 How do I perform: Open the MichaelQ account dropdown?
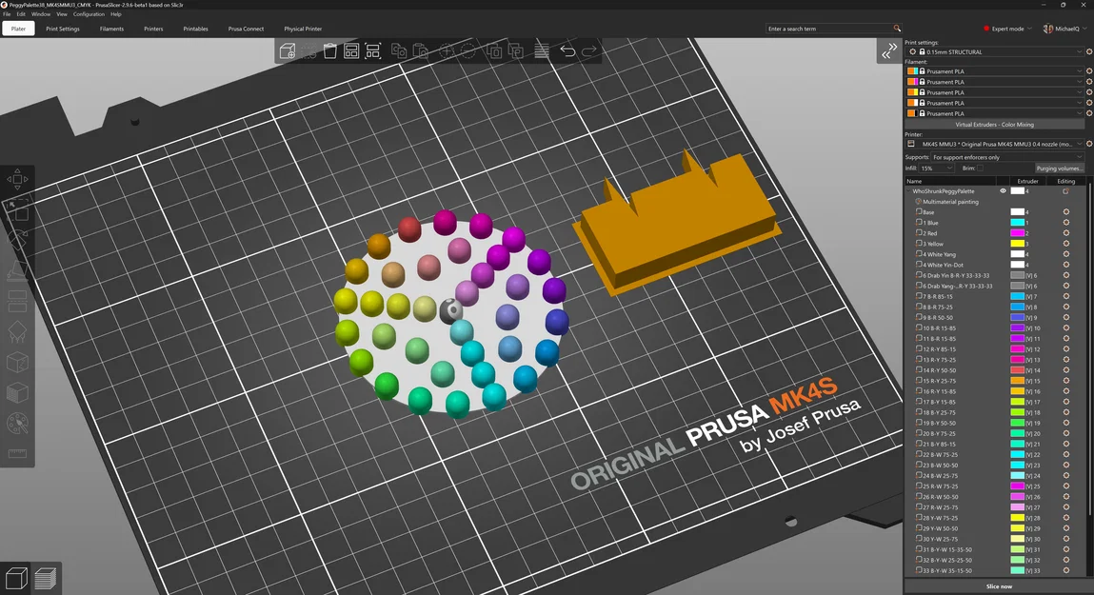[1064, 29]
